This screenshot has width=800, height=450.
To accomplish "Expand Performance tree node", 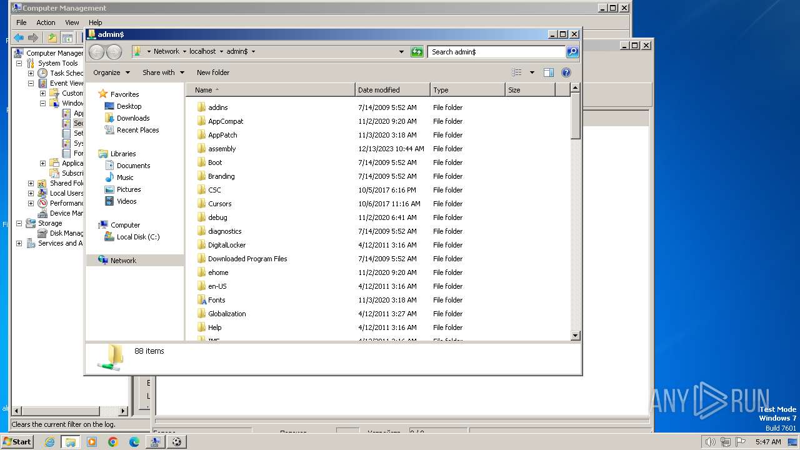I will 31,203.
